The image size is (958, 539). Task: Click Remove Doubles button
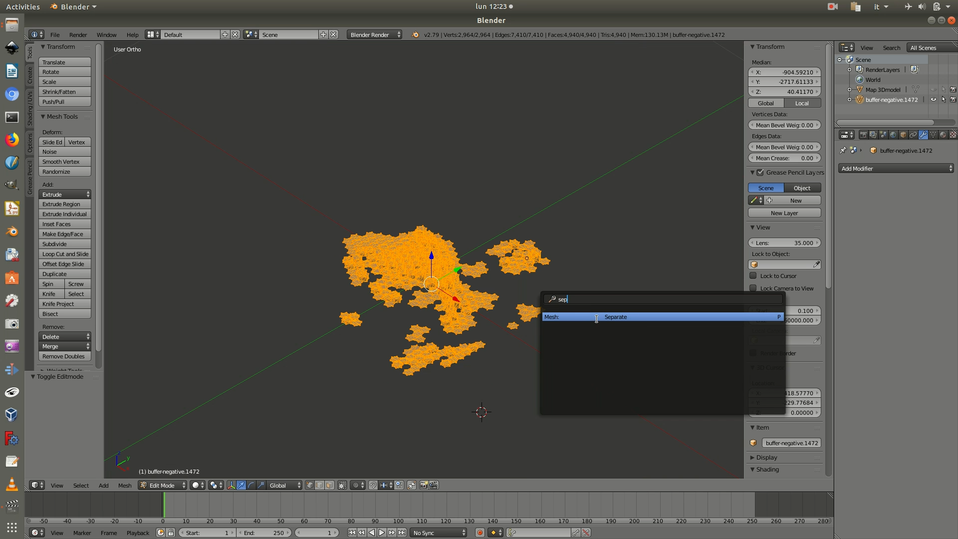[x=65, y=356]
